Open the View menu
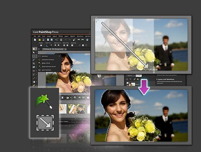The height and width of the screenshot is (152, 201). pyautogui.click(x=44, y=36)
